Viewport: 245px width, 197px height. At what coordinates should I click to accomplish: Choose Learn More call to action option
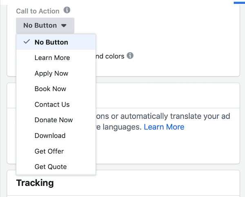click(56, 58)
